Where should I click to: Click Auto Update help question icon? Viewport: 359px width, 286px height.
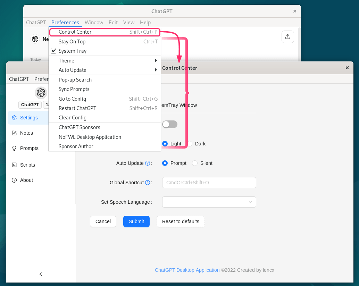pyautogui.click(x=148, y=163)
